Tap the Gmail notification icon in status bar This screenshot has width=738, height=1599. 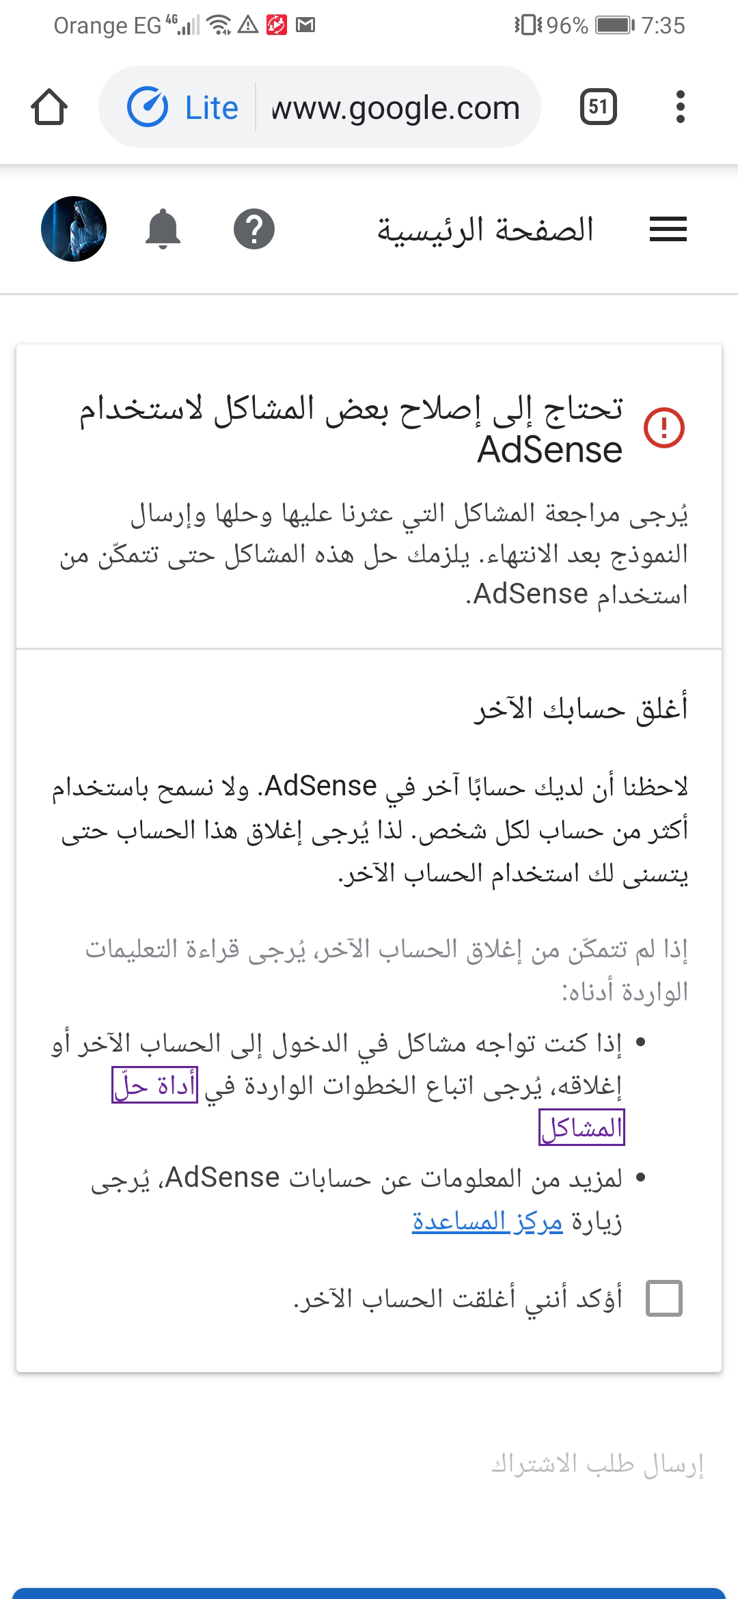[305, 25]
